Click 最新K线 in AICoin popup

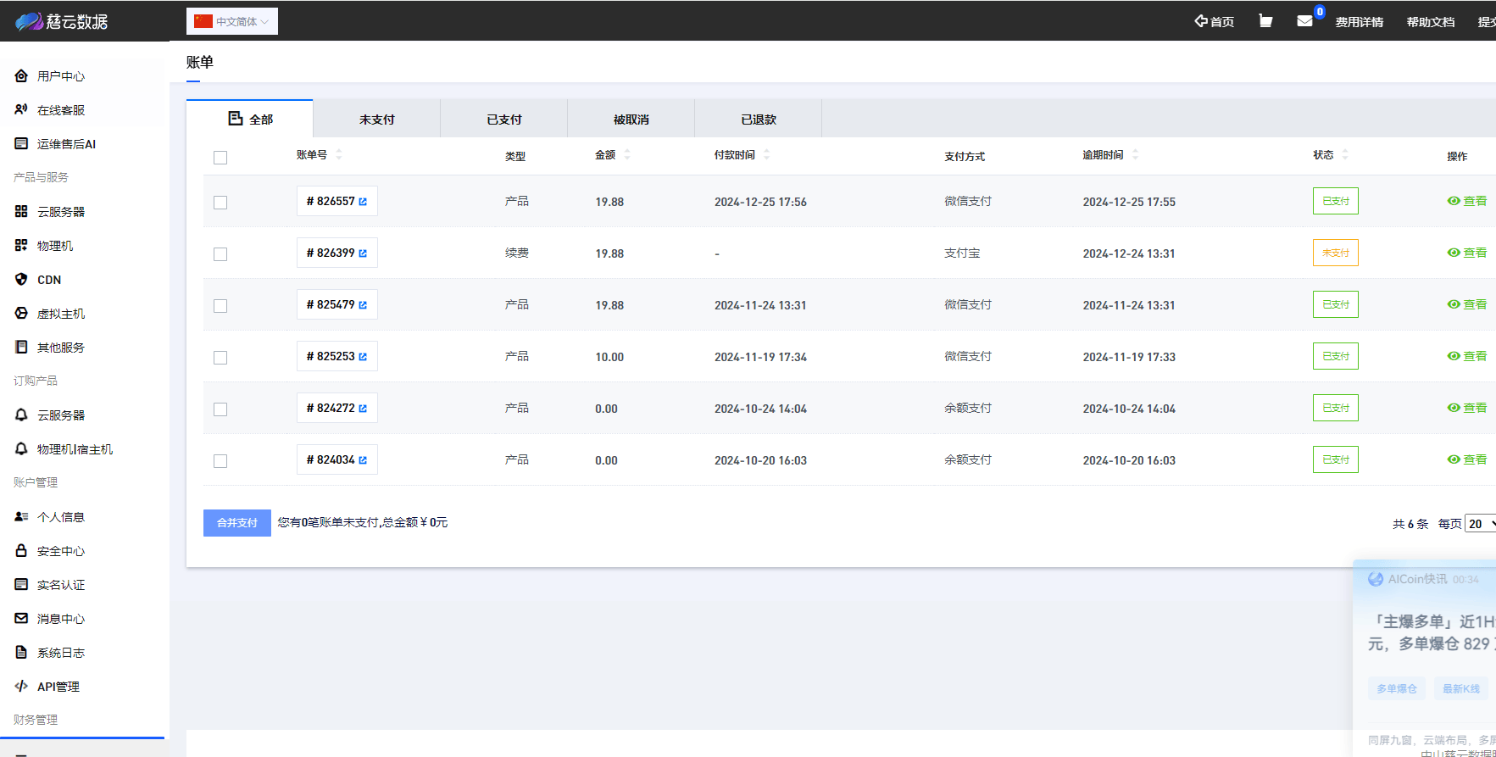1461,688
